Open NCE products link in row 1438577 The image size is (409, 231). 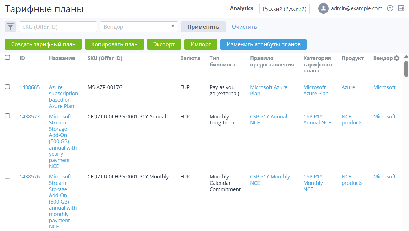(x=352, y=120)
